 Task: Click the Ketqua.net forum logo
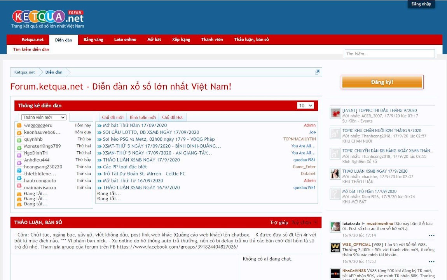48,19
